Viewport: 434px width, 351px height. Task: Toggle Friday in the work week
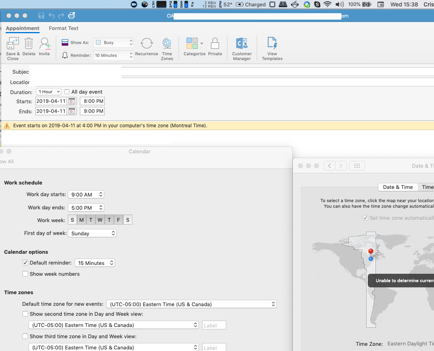(x=118, y=220)
